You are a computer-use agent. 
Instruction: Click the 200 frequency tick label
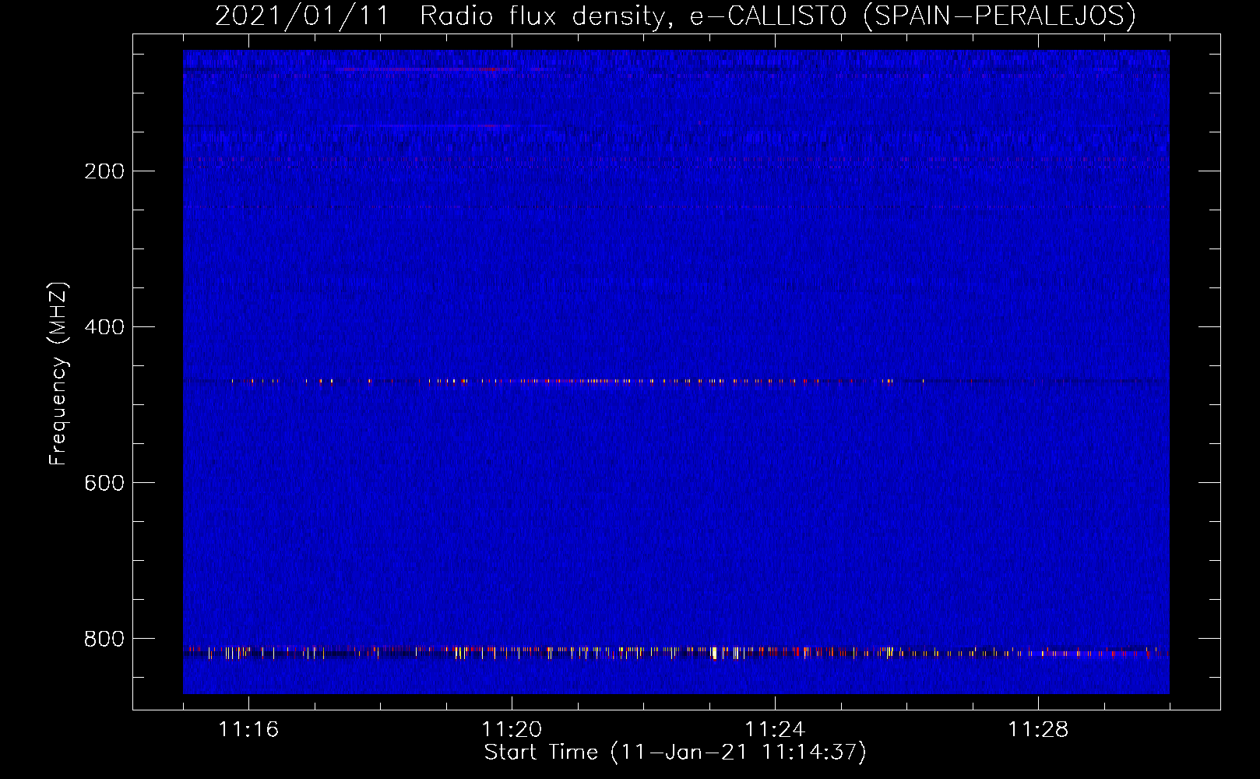(x=104, y=171)
